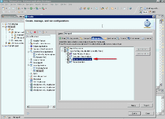Check the Basic Memory Analysis checkbox
The image size is (165, 119).
(68, 54)
